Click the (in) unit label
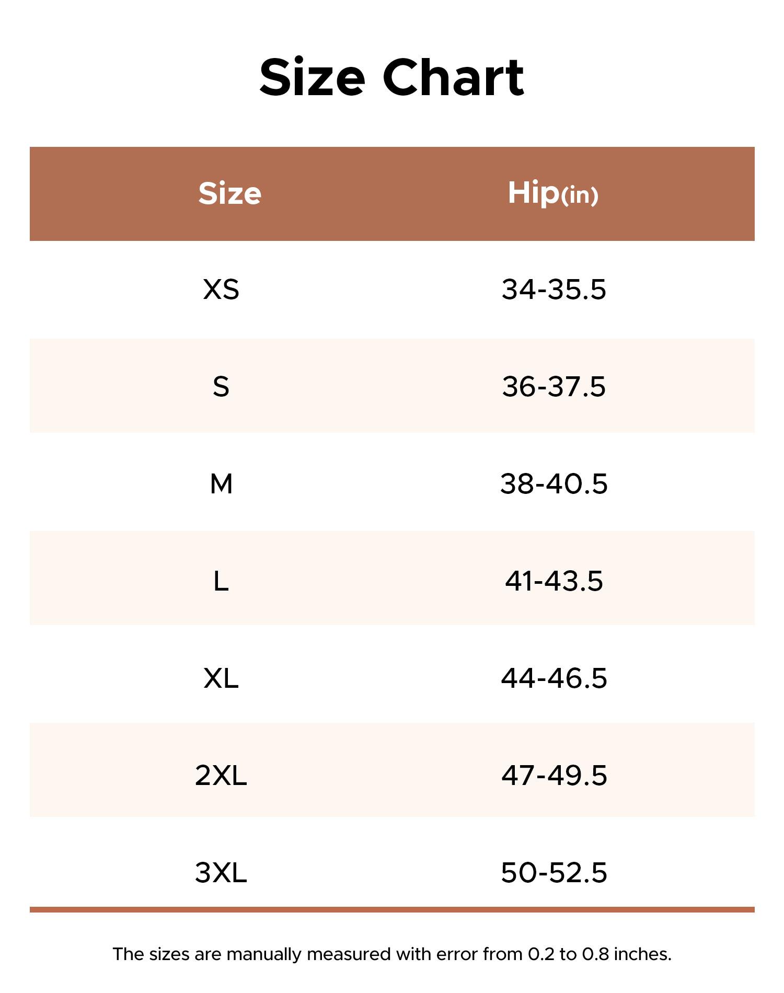The image size is (784, 993). tap(580, 196)
